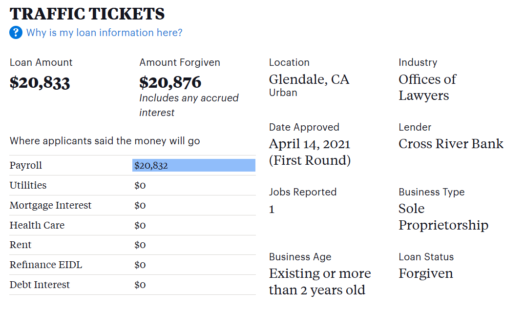Click the Sole Proprietorship business type
This screenshot has width=525, height=310.
pos(443,217)
